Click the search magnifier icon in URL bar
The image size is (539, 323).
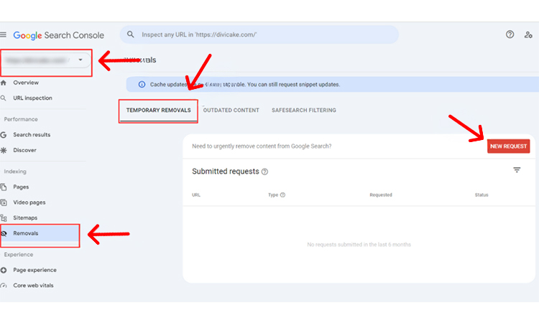point(131,34)
